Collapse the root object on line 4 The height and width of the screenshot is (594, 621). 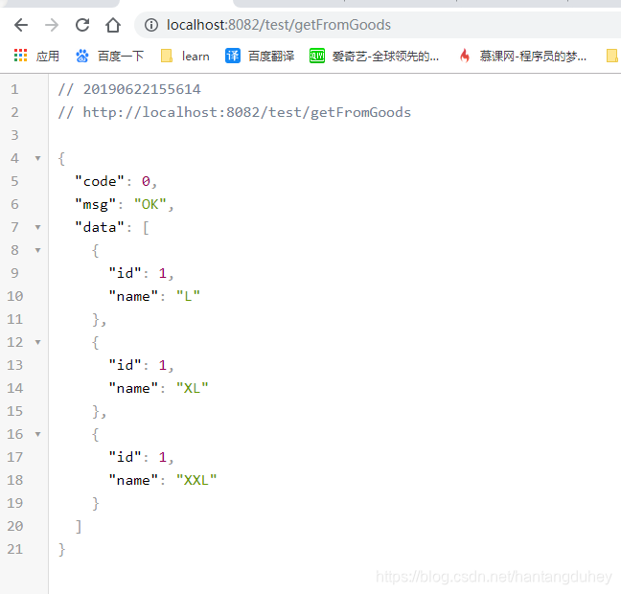point(38,158)
